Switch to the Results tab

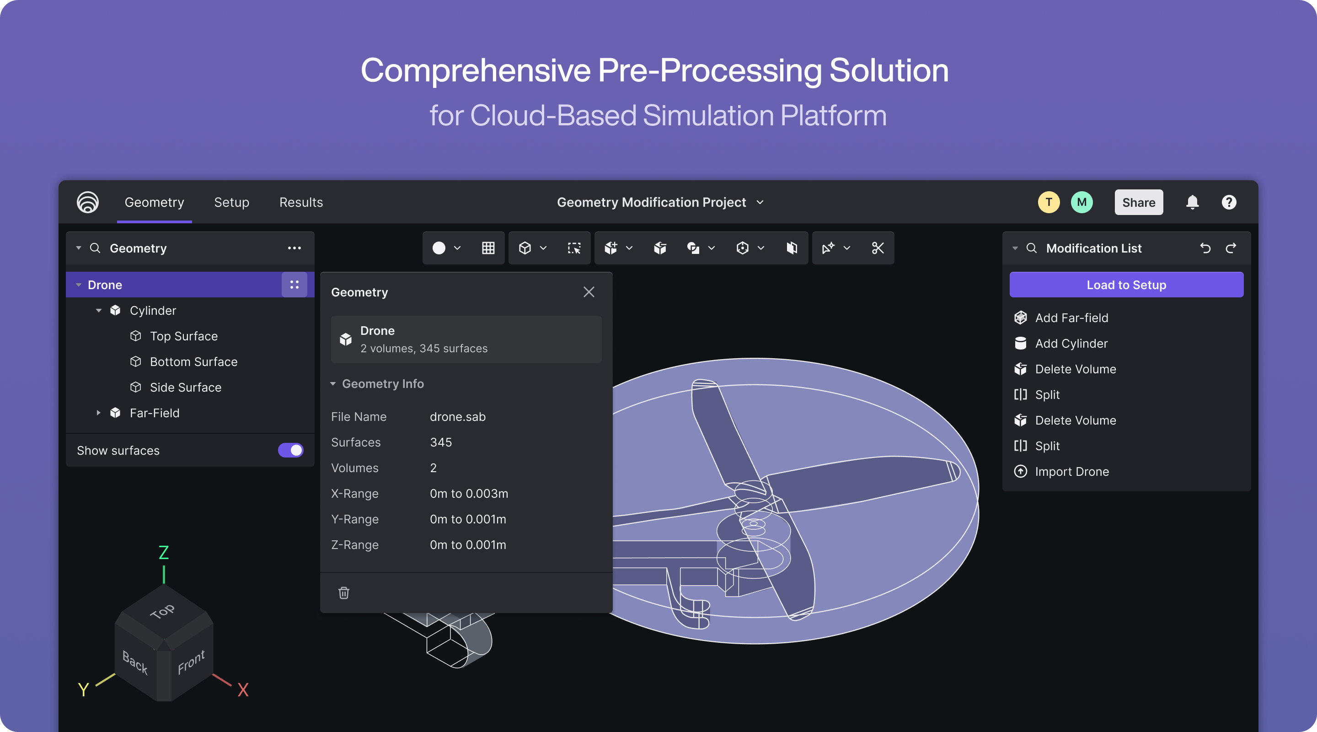point(300,202)
